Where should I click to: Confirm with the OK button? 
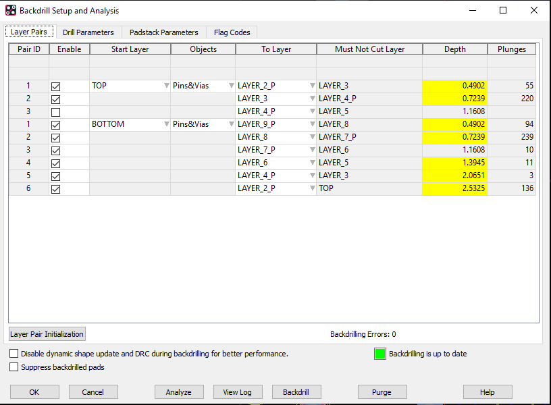coord(34,392)
